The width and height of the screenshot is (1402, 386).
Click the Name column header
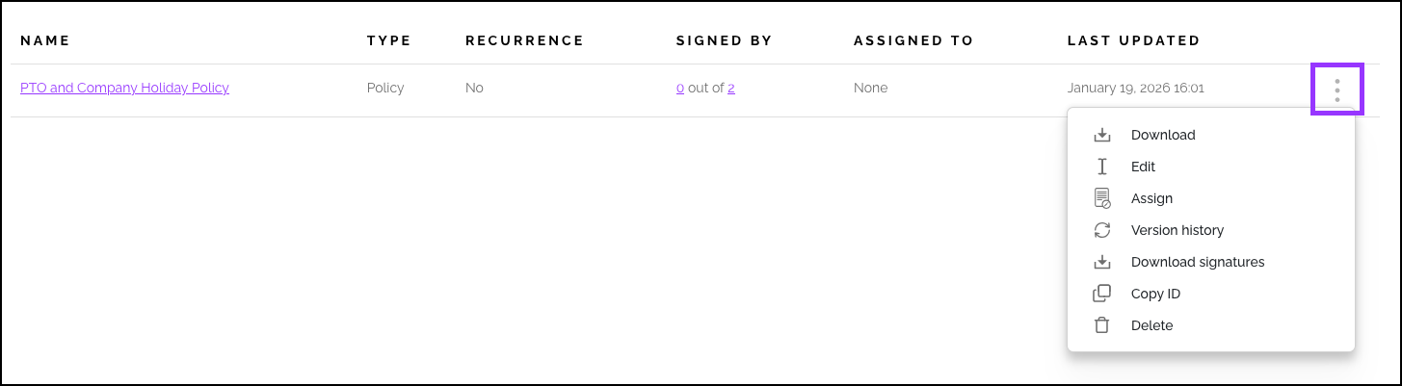(x=45, y=40)
